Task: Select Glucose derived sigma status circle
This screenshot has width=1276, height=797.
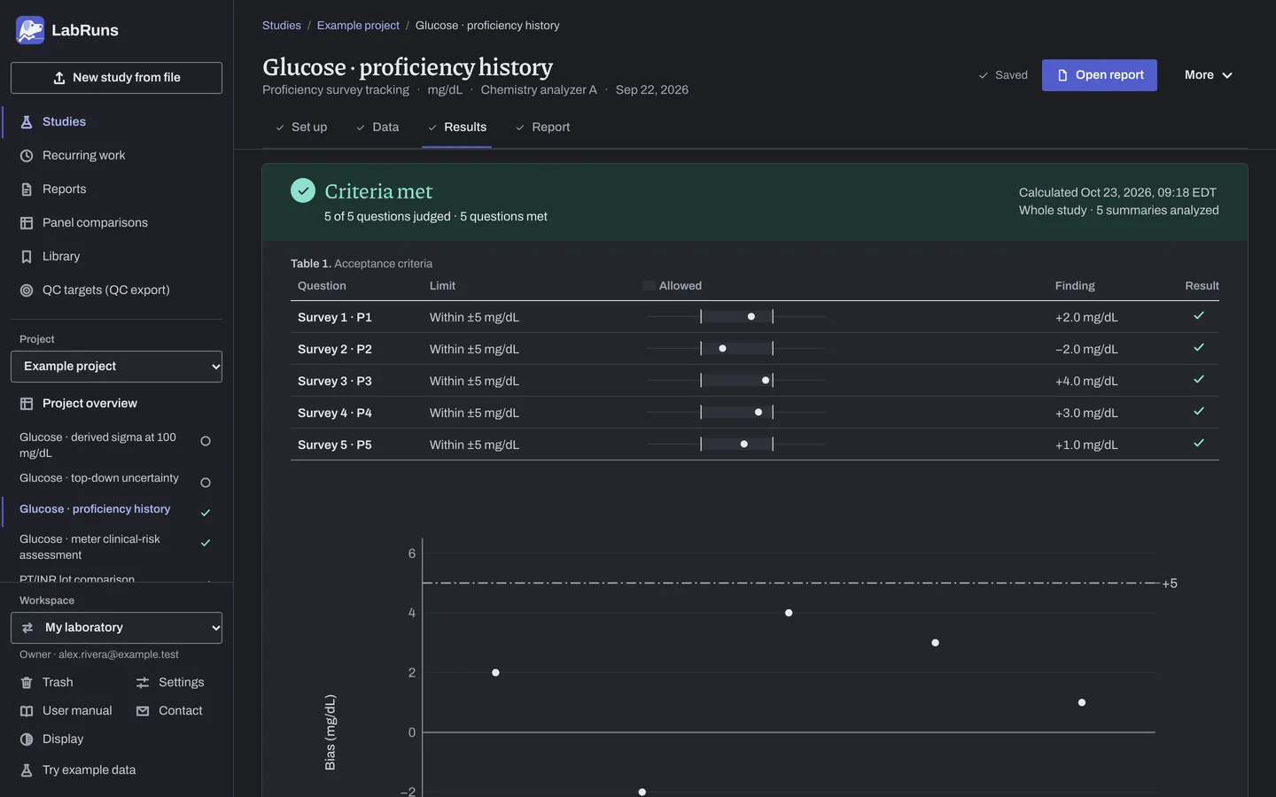Action: pos(206,441)
